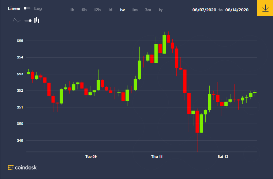The image size is (273, 179).
Task: Open the start date 06/07/2020
Action: tap(204, 10)
